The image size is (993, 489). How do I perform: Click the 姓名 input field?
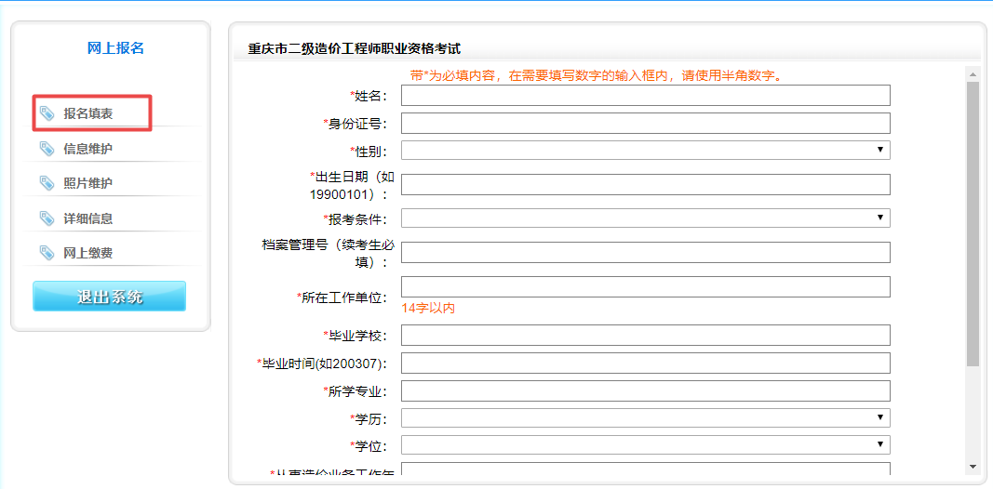645,96
